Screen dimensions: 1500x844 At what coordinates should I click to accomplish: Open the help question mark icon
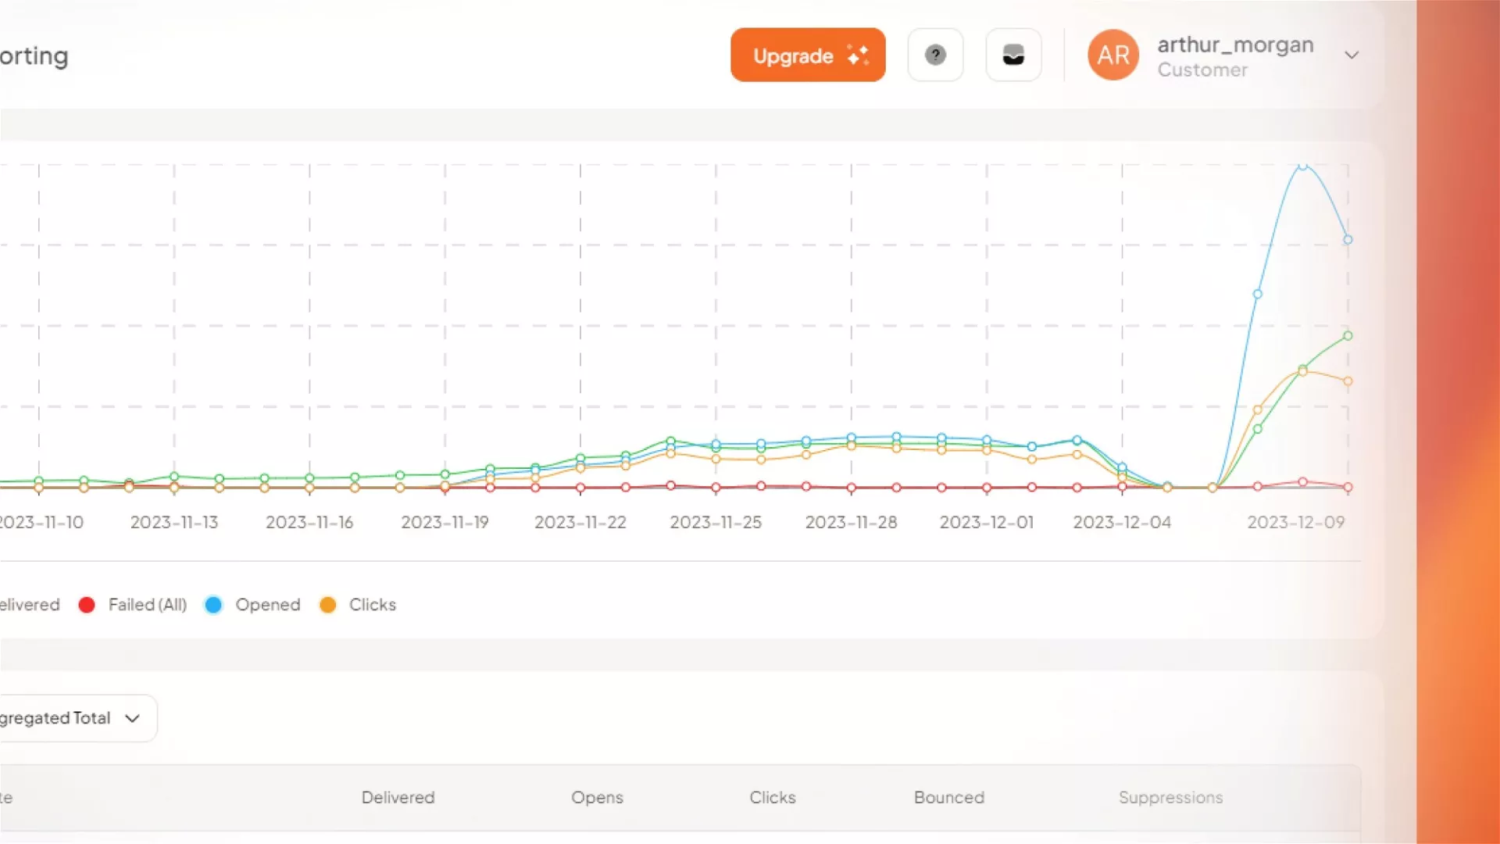(935, 55)
